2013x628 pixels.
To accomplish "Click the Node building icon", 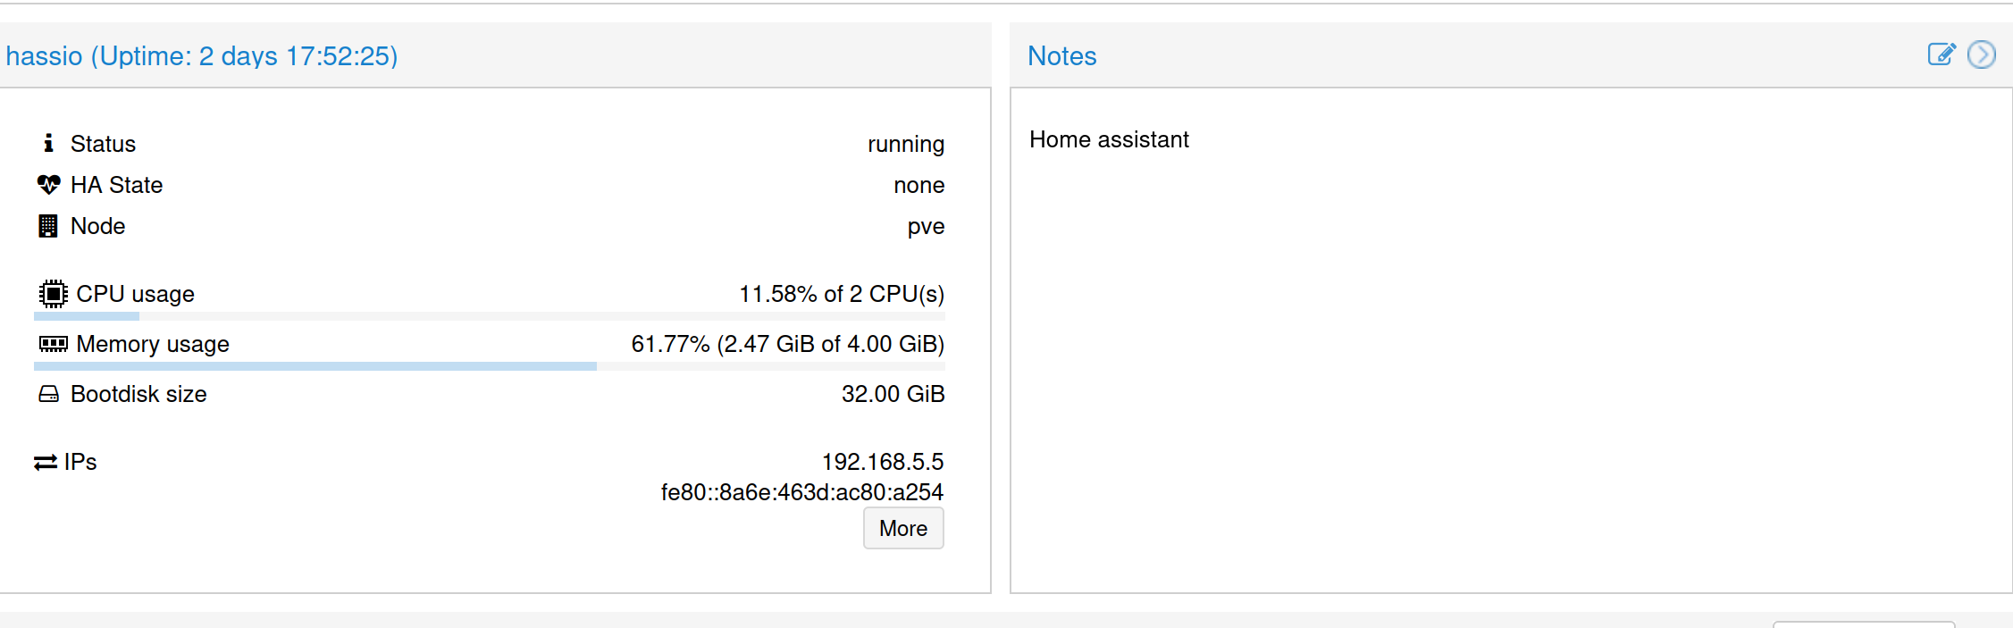I will click(48, 226).
